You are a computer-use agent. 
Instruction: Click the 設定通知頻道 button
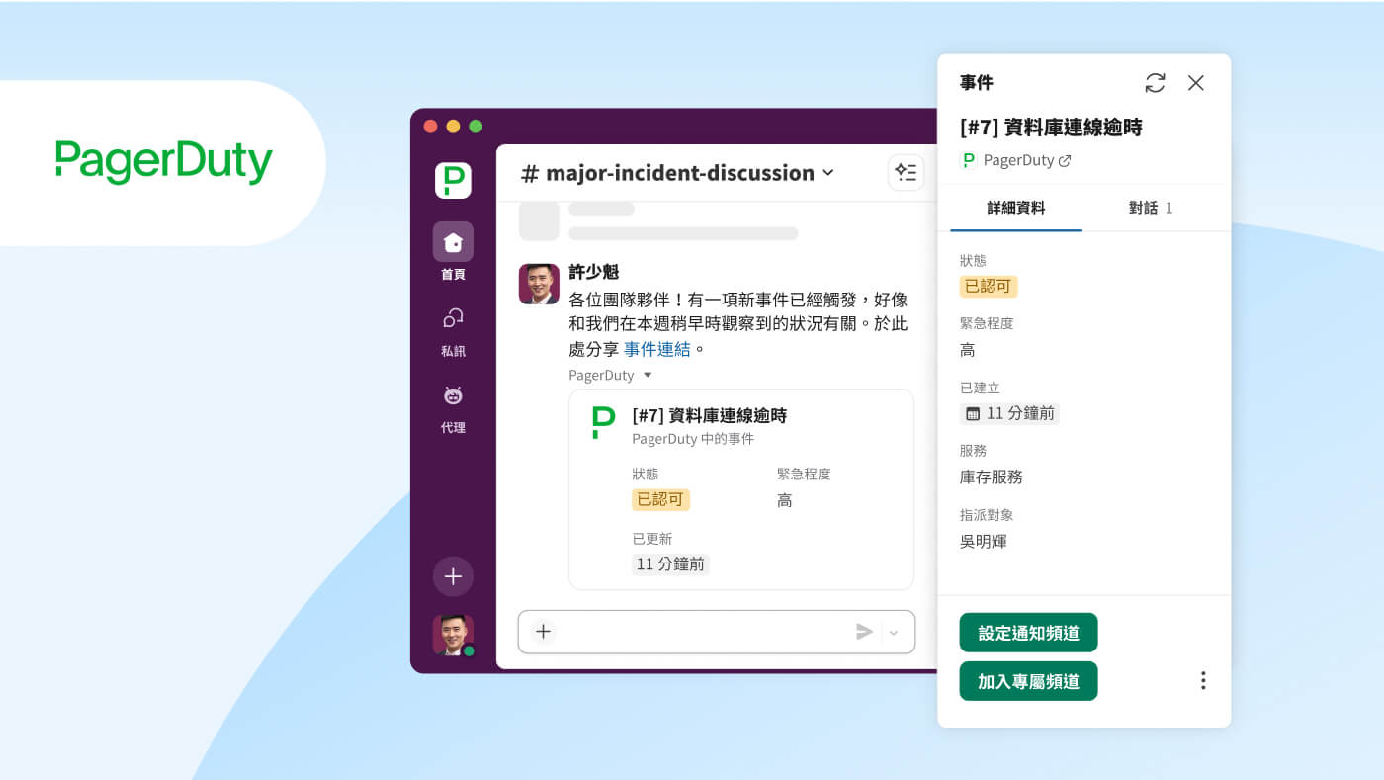1028,633
